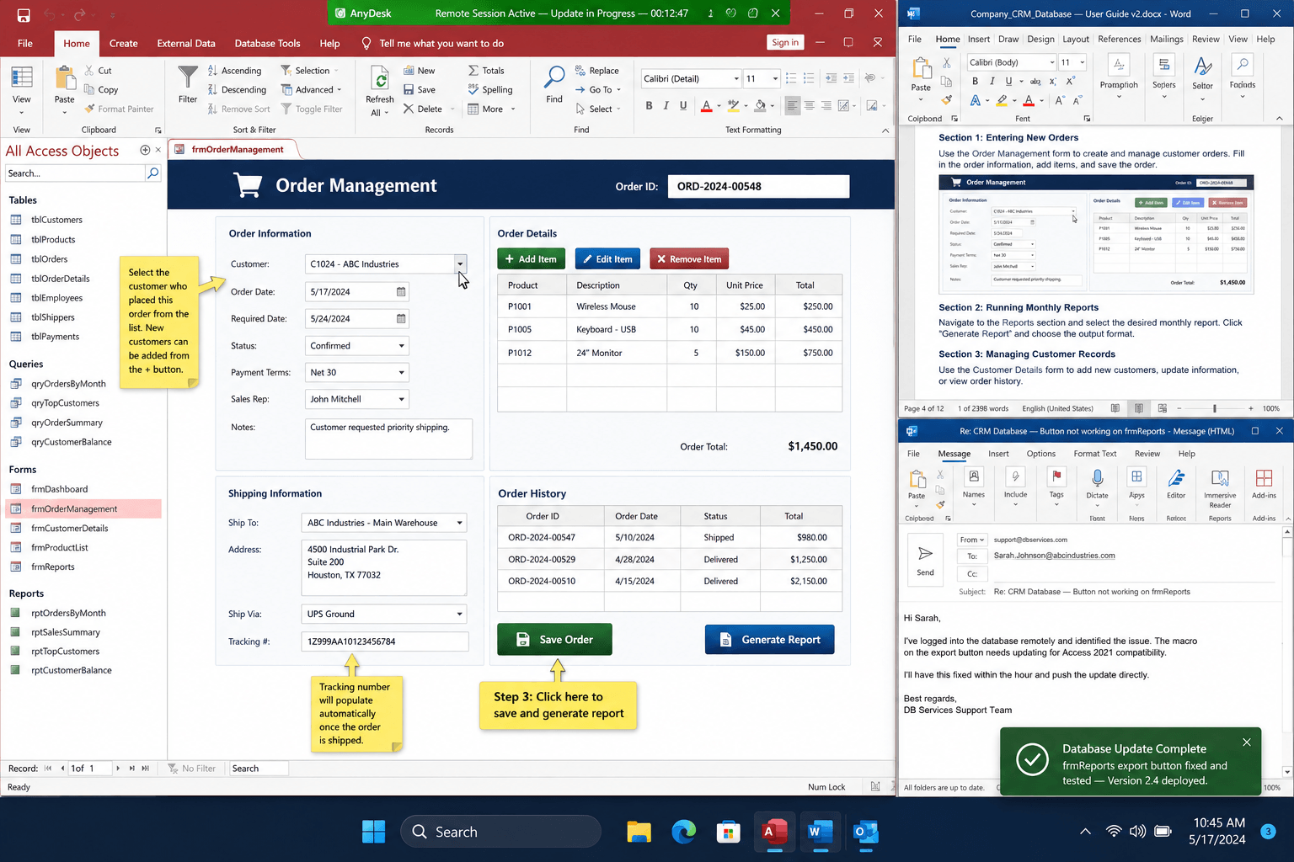Toggle Italic in Word Font group

tap(992, 81)
